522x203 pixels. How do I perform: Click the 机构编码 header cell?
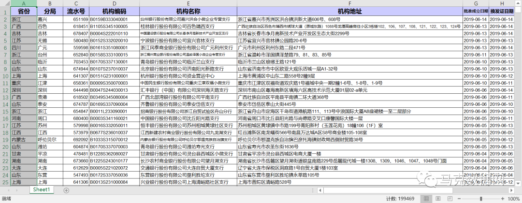pyautogui.click(x=114, y=11)
